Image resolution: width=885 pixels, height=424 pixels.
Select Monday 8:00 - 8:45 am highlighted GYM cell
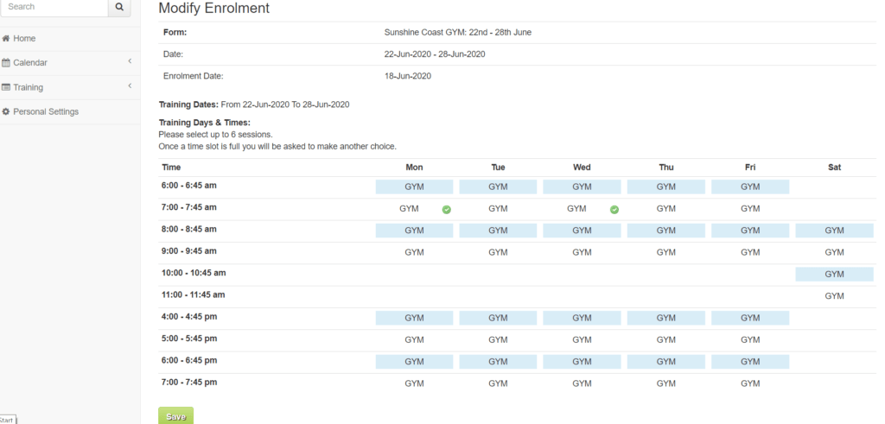pos(414,231)
